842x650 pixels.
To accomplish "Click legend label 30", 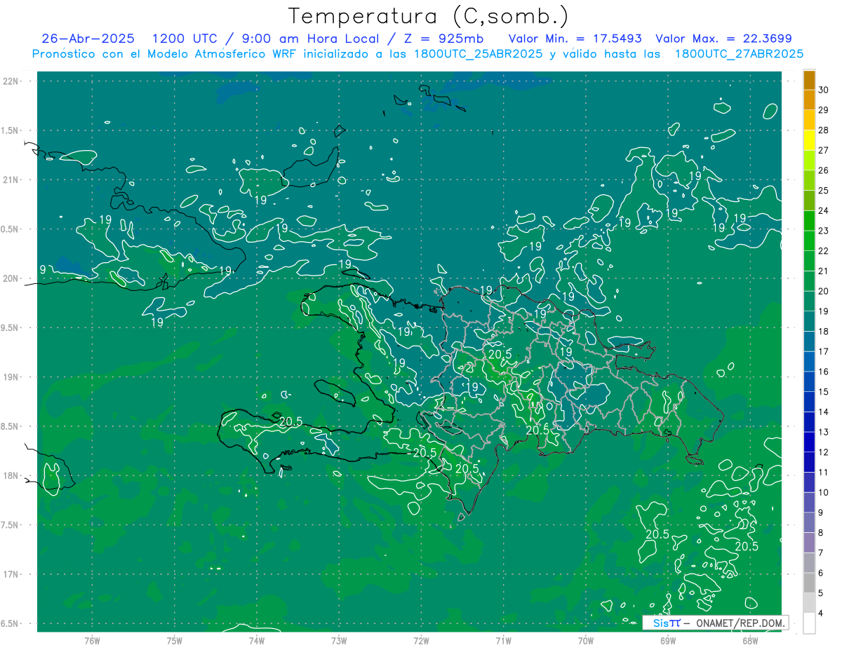I will point(824,90).
